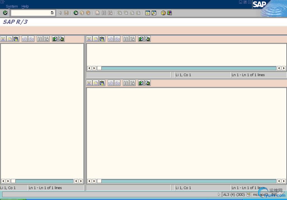Click into the command field input box
The height and width of the screenshot is (200, 287).
coord(31,13)
